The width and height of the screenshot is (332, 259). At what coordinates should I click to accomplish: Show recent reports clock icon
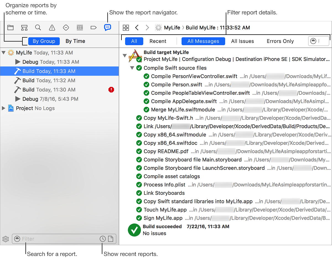103,239
